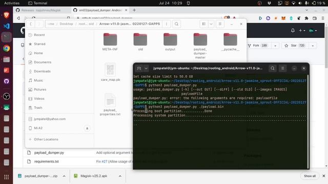Open jympatel@yahoo.com account in sidebar
The height and width of the screenshot is (184, 328).
pyautogui.click(x=50, y=119)
